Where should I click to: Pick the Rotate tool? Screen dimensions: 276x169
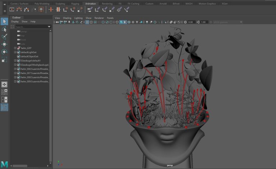(4, 52)
